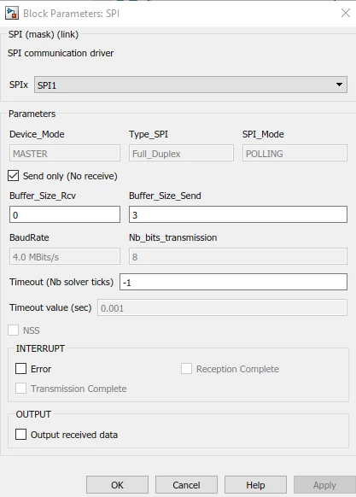Click the disabled Device_Mode MASTER field

pos(65,153)
